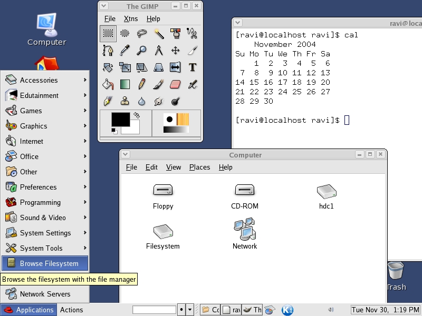
Task: Select the Rectangle Select tool in GIMP
Action: [x=108, y=34]
